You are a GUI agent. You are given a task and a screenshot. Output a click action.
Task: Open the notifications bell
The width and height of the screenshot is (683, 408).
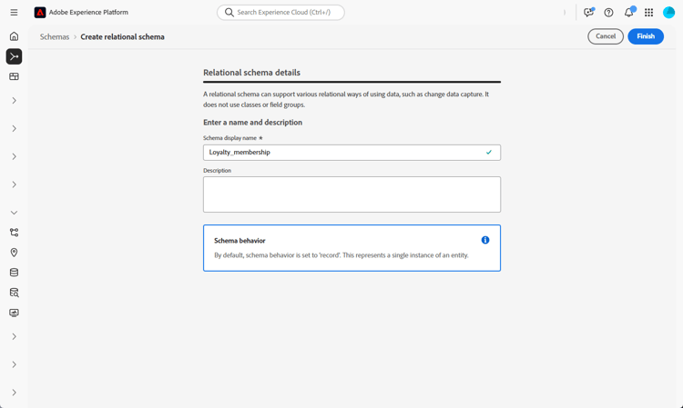coord(628,13)
